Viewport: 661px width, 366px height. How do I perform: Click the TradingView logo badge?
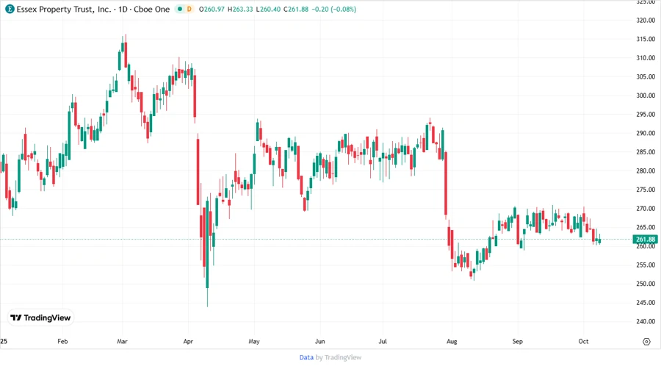[x=41, y=317]
